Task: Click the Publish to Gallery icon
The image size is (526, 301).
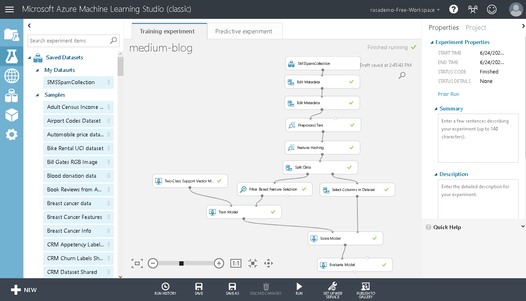Action: pos(365,287)
